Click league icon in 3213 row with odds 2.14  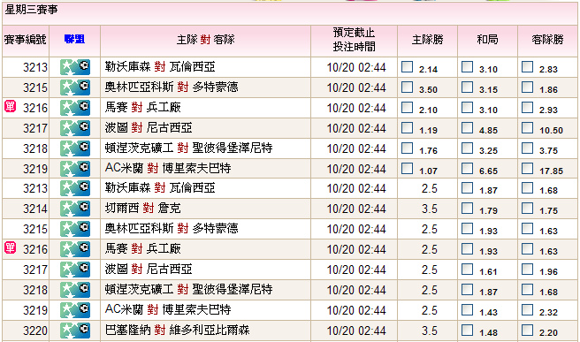(x=75, y=67)
